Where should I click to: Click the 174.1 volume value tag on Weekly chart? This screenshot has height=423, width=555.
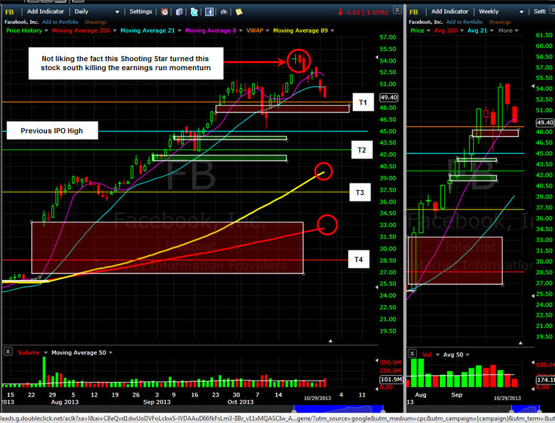pyautogui.click(x=546, y=379)
